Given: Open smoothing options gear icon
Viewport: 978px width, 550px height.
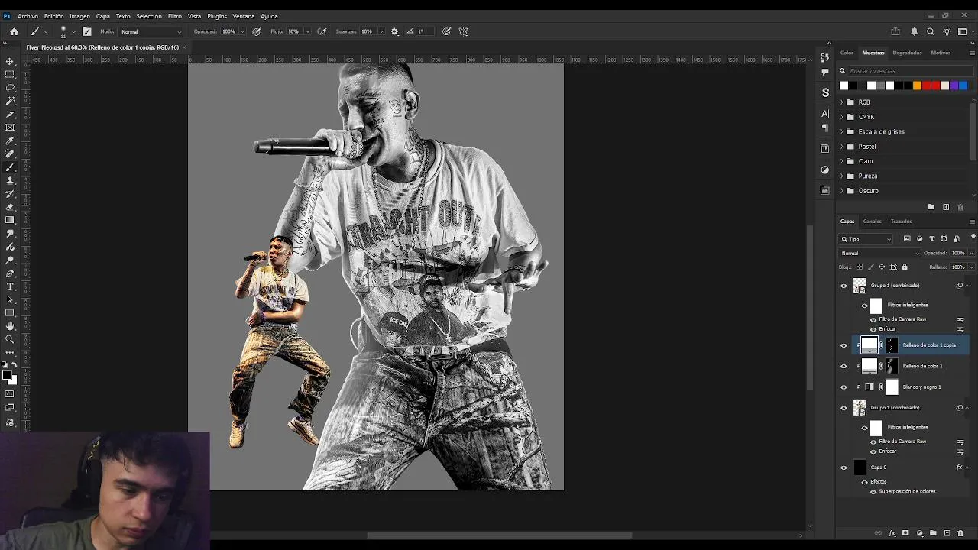Looking at the screenshot, I should (x=394, y=31).
